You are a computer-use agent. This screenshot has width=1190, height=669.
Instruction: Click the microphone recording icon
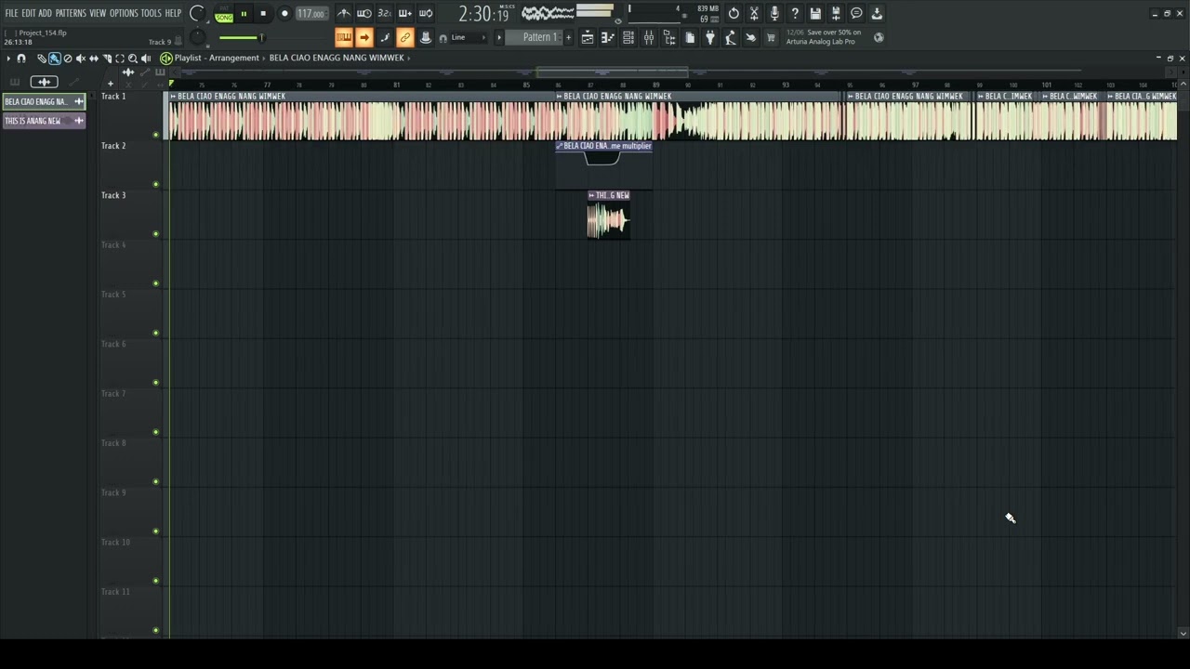tap(774, 13)
